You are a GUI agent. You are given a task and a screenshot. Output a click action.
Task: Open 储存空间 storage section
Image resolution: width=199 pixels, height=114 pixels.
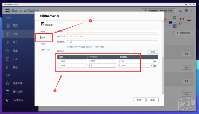[x=18, y=92]
